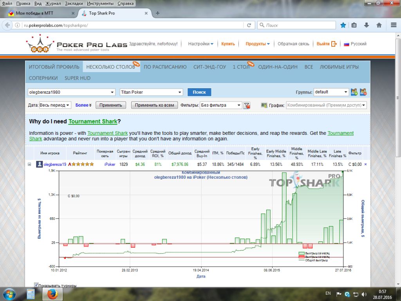Click the player avatar icon for olegbereza1980
Screen dimensions: 401x301
[39, 164]
